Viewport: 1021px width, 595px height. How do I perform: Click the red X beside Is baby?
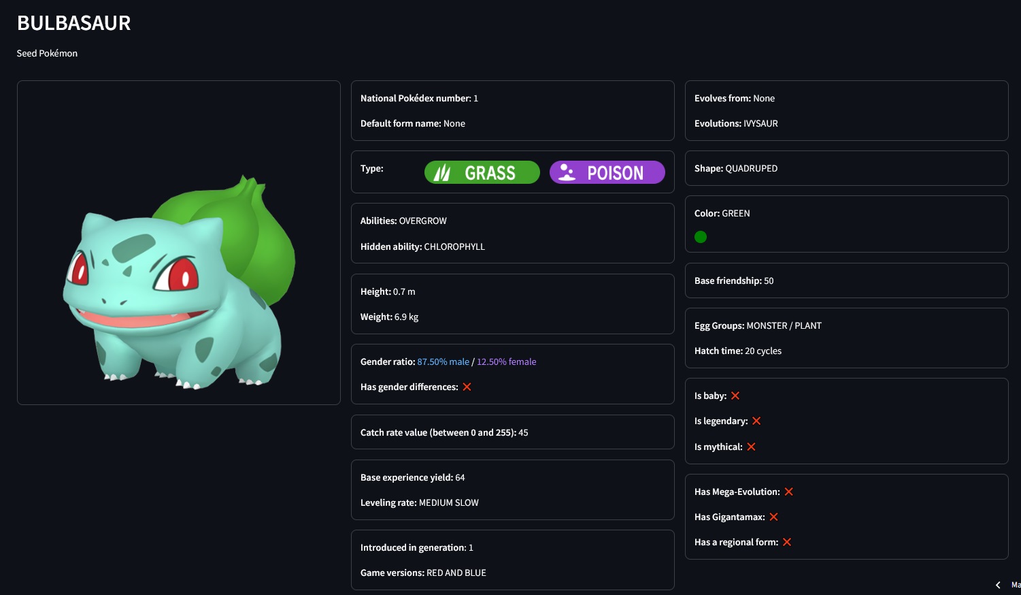click(735, 396)
